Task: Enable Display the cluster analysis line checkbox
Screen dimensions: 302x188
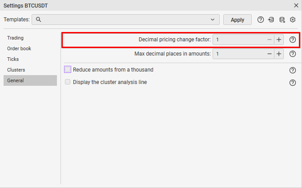Action: (x=68, y=82)
